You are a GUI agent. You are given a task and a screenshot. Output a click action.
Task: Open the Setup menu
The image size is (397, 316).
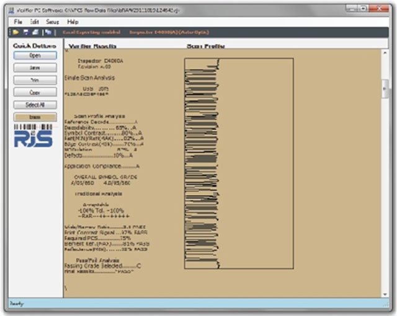(x=52, y=22)
